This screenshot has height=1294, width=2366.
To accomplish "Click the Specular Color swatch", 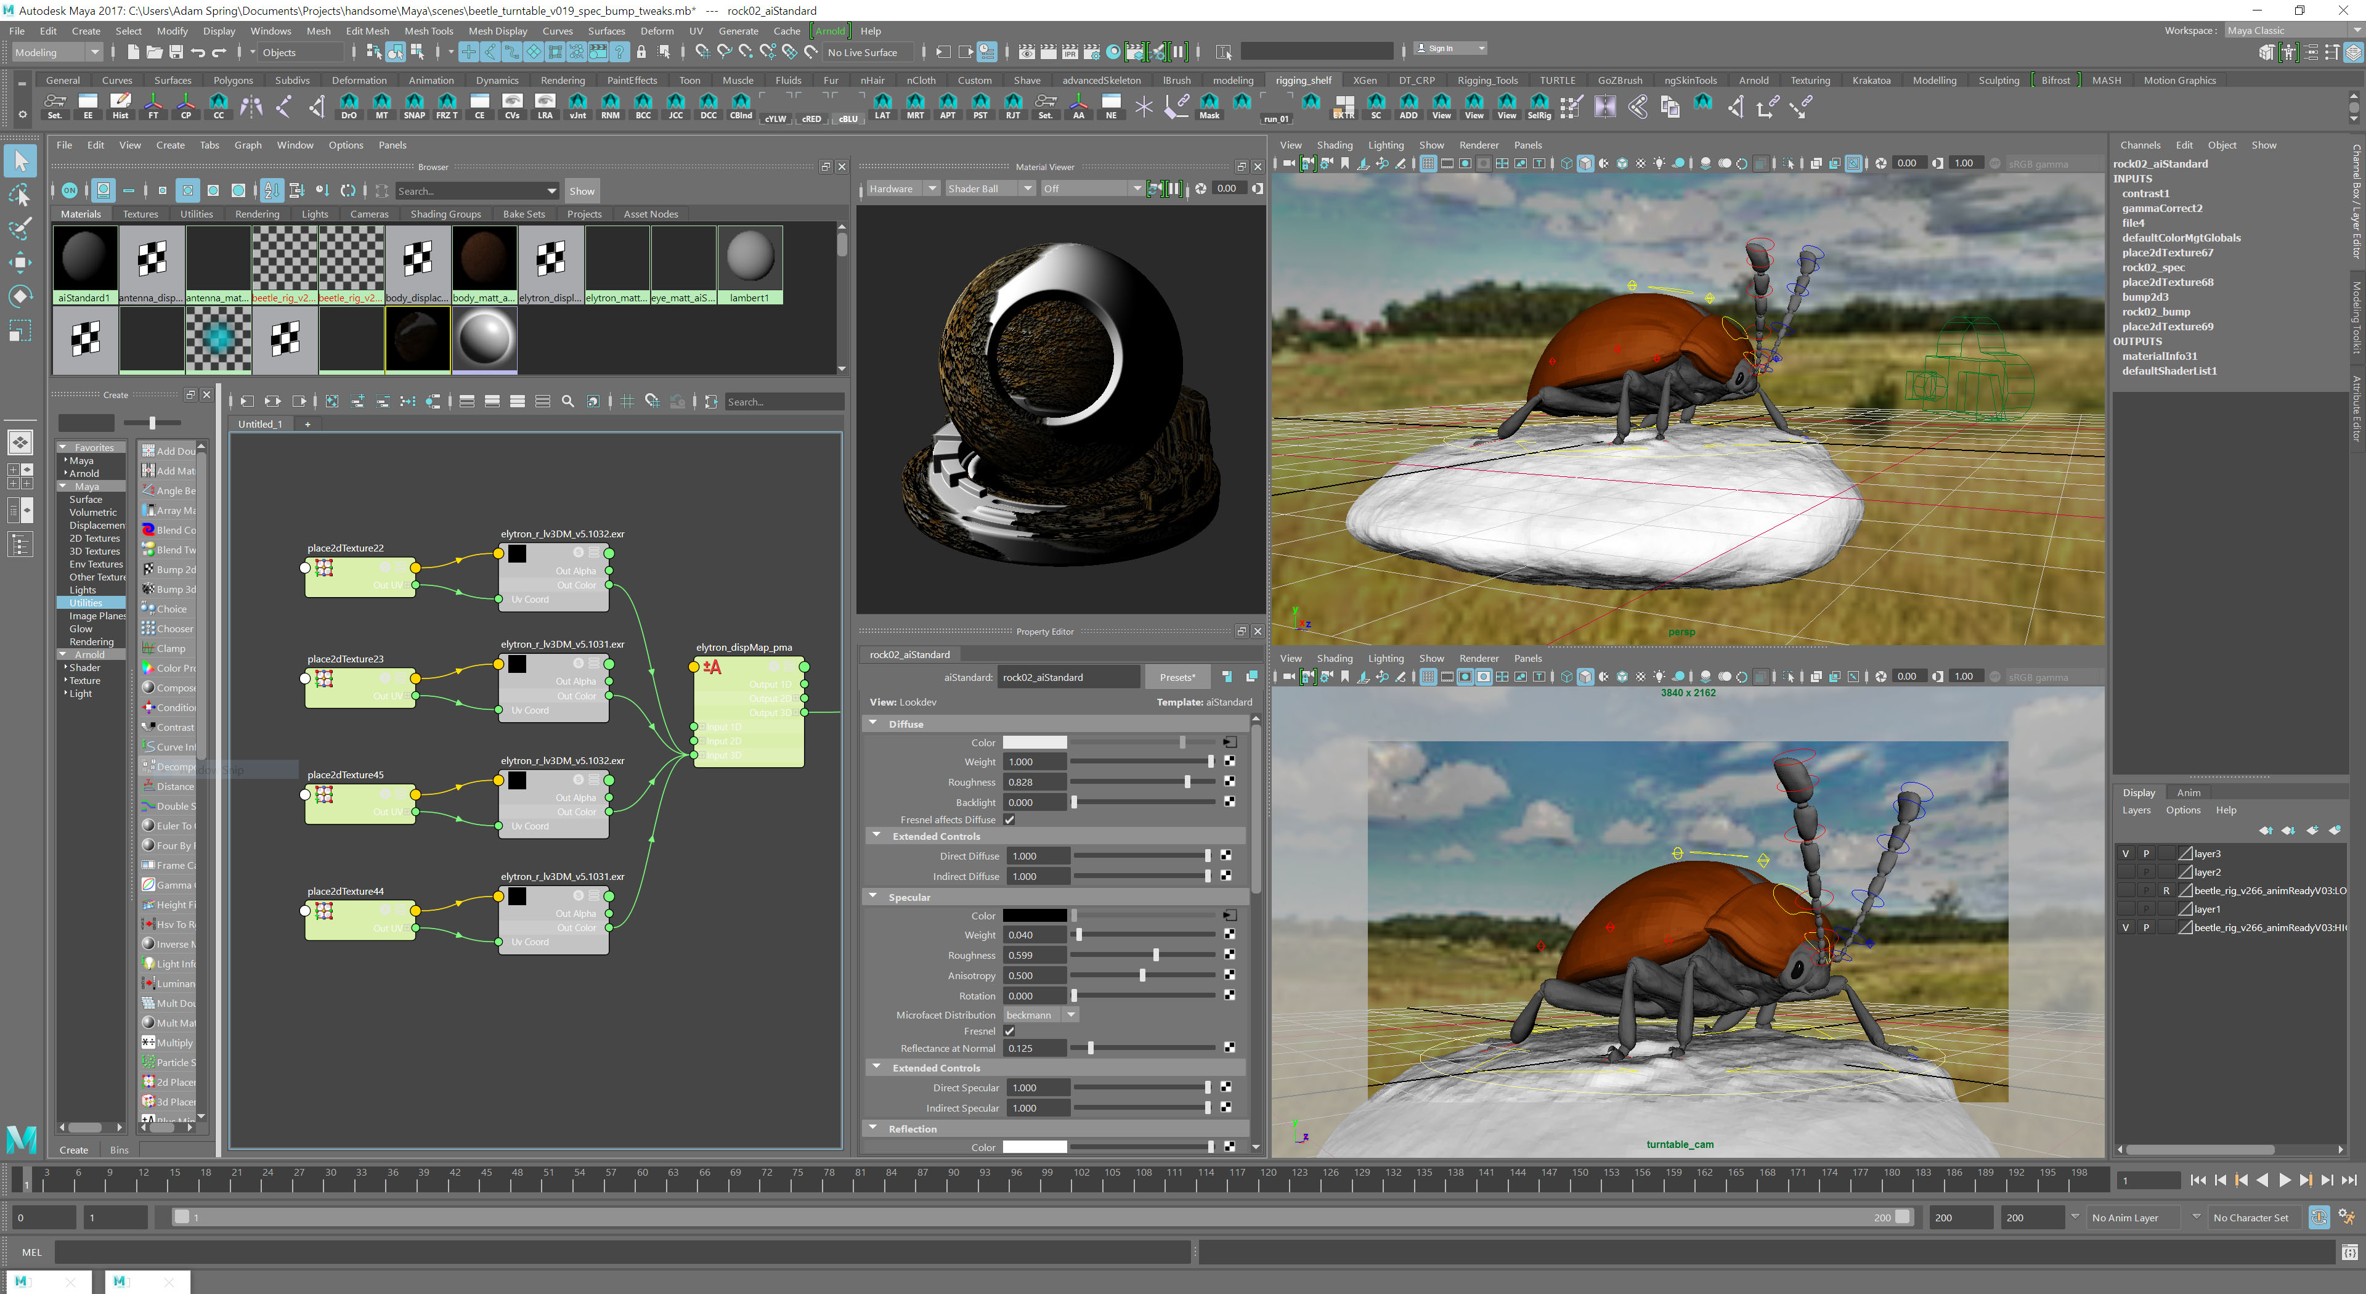I will pyautogui.click(x=1035, y=916).
